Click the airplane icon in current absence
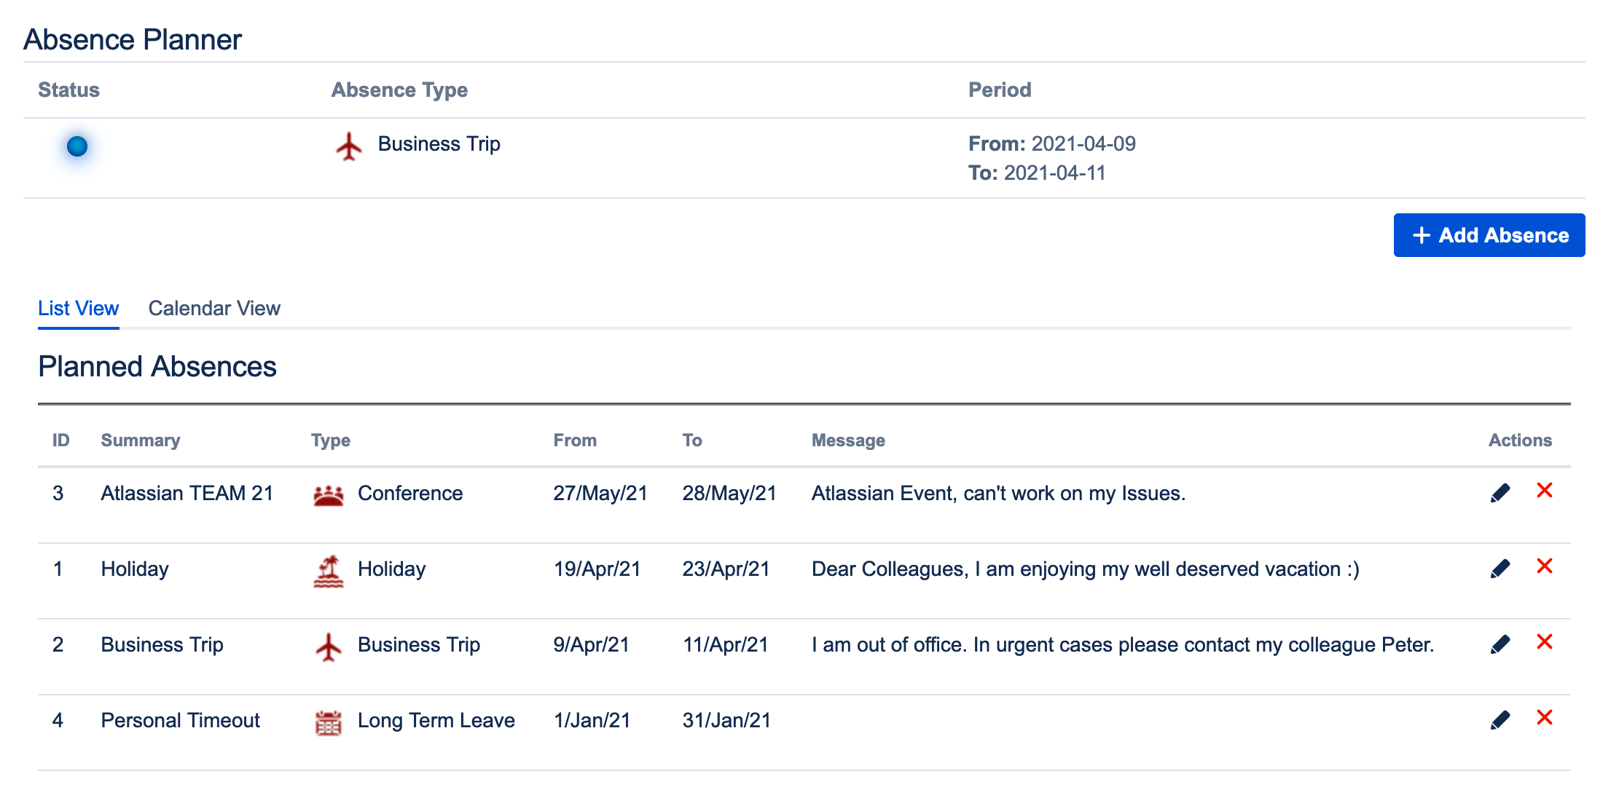This screenshot has height=795, width=1603. 349,146
